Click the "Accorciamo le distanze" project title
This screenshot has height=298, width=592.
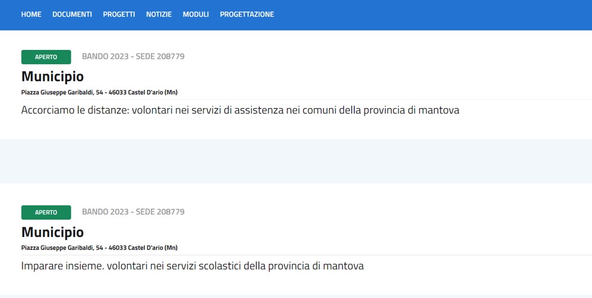240,110
